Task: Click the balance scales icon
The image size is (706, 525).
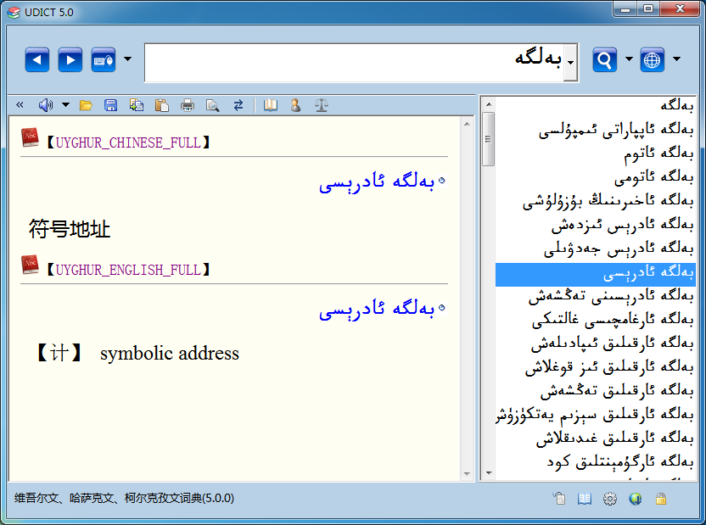Action: tap(321, 105)
